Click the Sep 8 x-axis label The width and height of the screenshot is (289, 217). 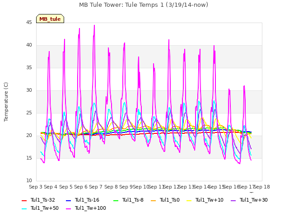[111, 187]
